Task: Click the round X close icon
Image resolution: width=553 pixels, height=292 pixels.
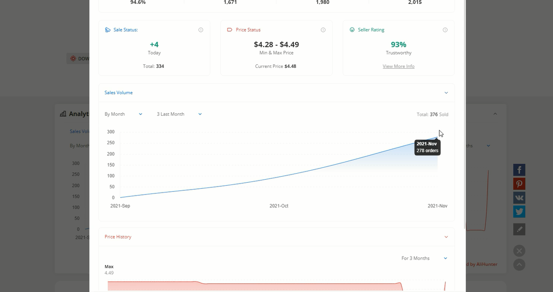Action: click(x=519, y=251)
